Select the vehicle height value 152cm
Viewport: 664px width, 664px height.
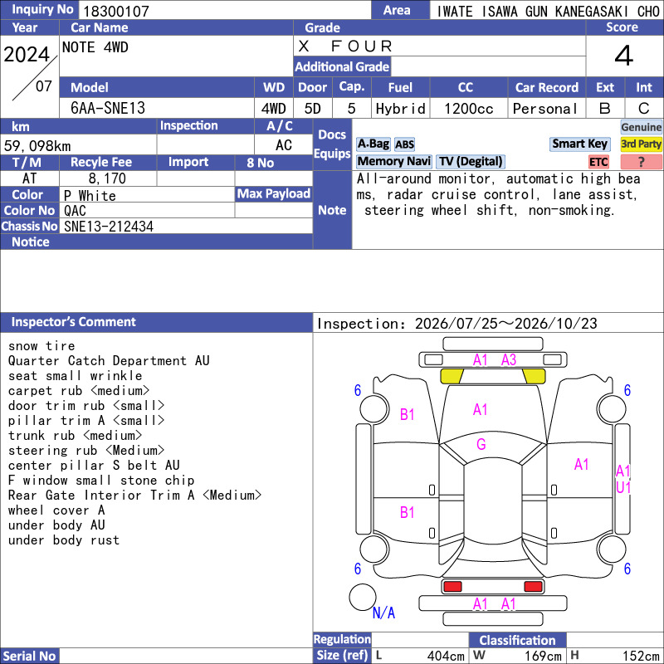point(641,656)
